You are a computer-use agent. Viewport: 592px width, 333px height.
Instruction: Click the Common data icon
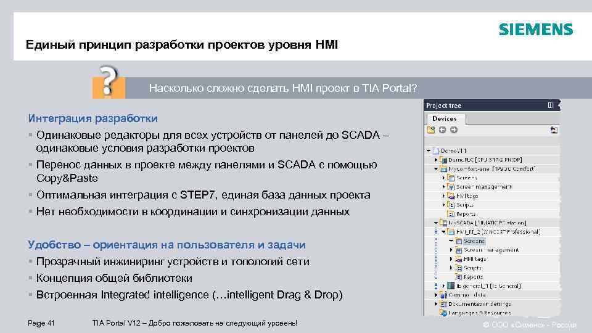coord(443,295)
